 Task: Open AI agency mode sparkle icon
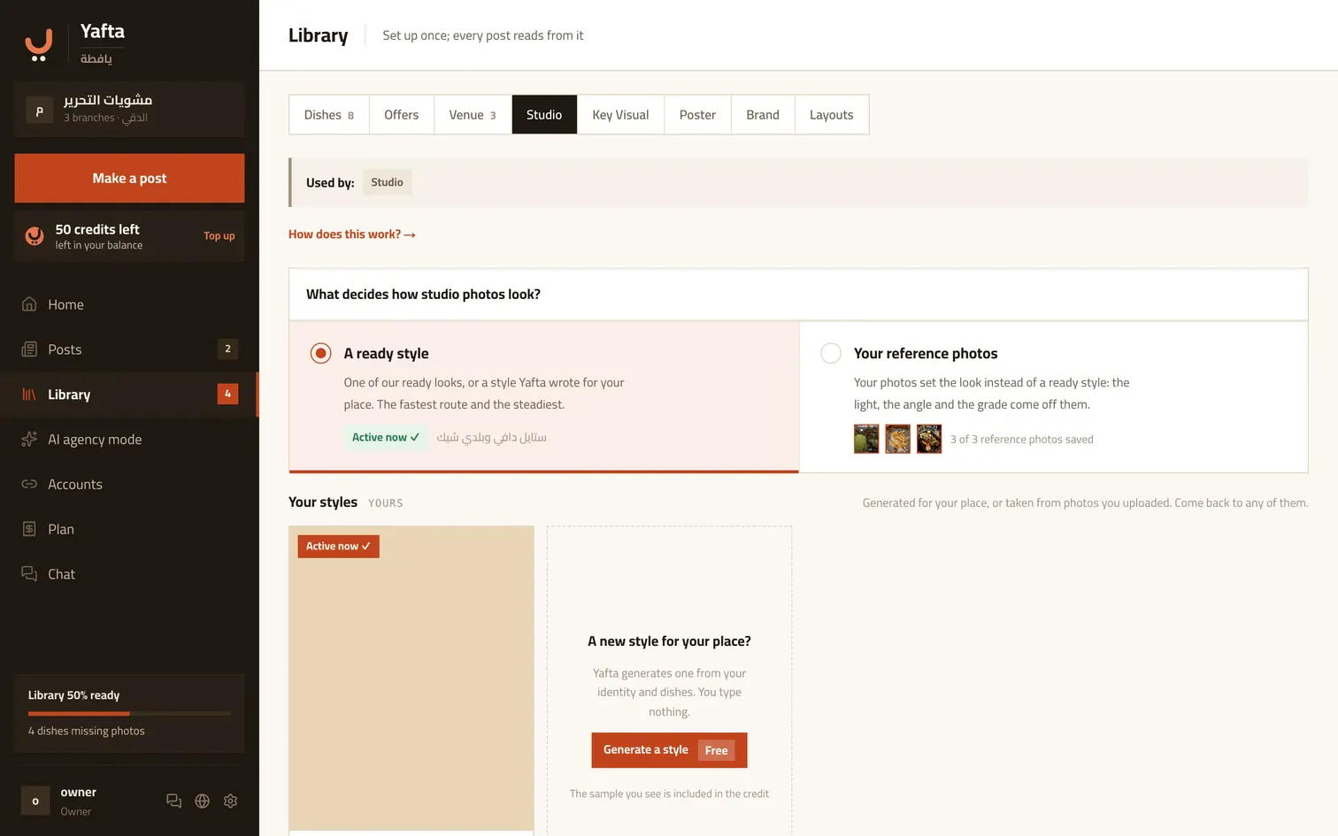click(x=29, y=440)
